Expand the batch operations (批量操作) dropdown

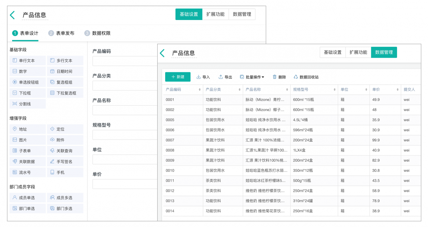(x=252, y=77)
